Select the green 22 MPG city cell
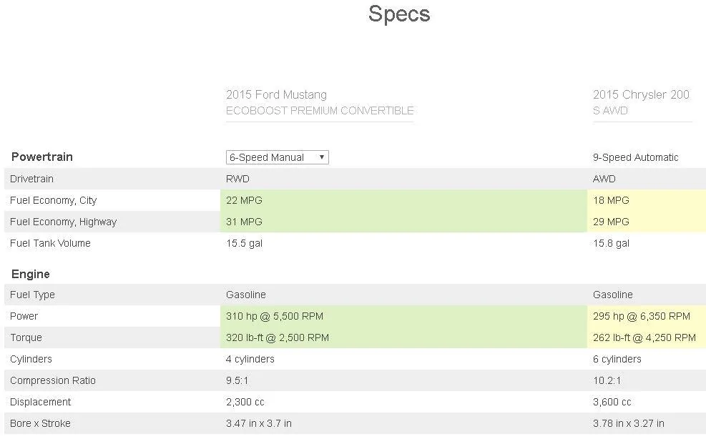This screenshot has width=706, height=439. (x=403, y=200)
